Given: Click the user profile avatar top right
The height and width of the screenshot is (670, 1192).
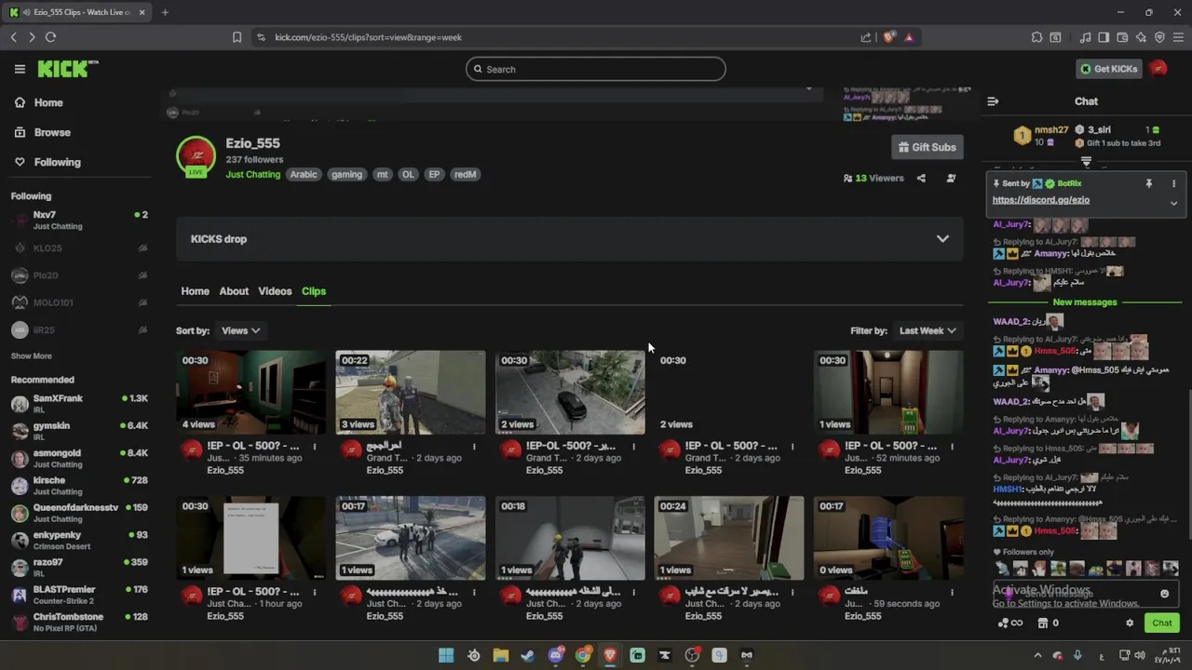Looking at the screenshot, I should click(1158, 69).
